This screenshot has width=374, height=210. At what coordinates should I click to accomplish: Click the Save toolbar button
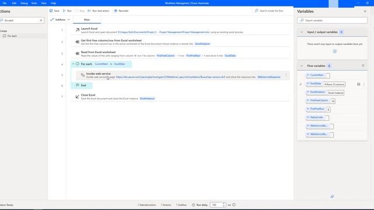[x=54, y=10]
